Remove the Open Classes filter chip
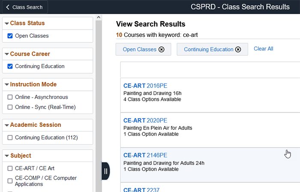This screenshot has height=192, width=300. 162,50
